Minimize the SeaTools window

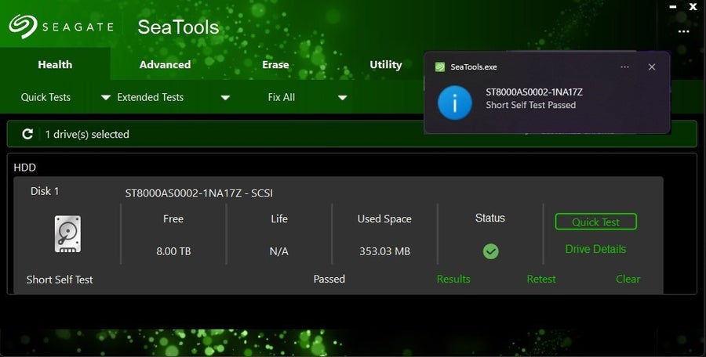click(673, 7)
